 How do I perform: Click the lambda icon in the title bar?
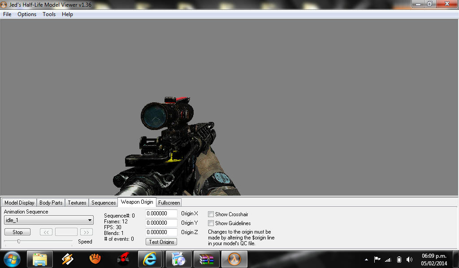coord(4,4)
